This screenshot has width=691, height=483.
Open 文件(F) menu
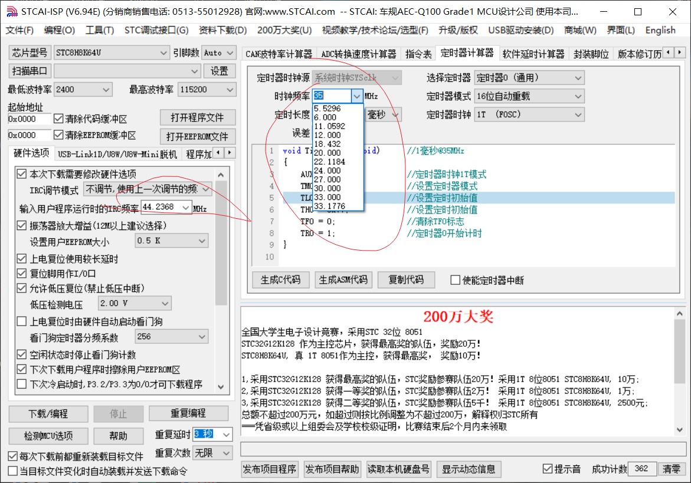(20, 30)
